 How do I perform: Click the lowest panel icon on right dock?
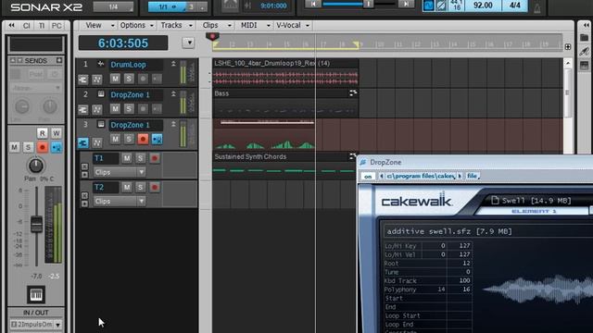coord(585,65)
